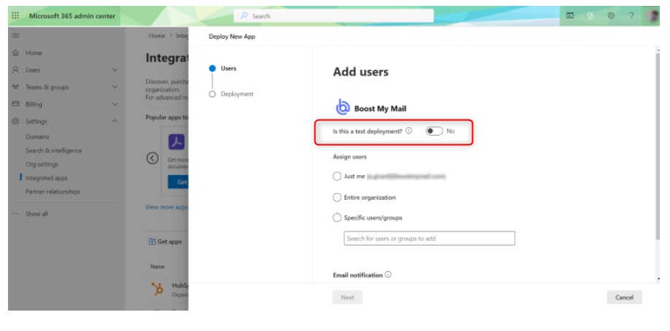
Task: Click the test deployment info icon
Action: (x=409, y=131)
